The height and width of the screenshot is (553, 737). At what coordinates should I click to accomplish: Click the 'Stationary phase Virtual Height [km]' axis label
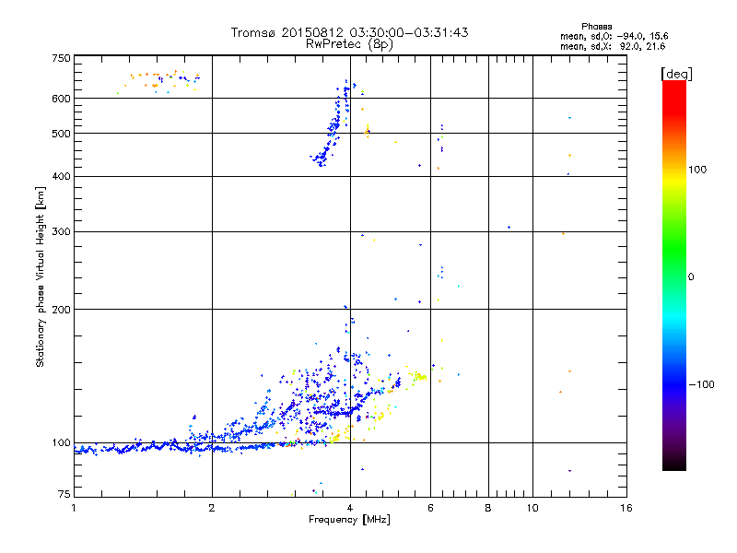click(40, 276)
